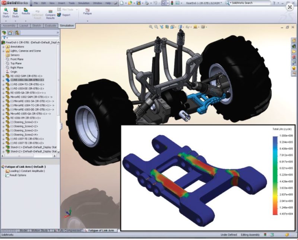Generate a simulation Report
This screenshot has height=240, width=298.
[x=64, y=15]
